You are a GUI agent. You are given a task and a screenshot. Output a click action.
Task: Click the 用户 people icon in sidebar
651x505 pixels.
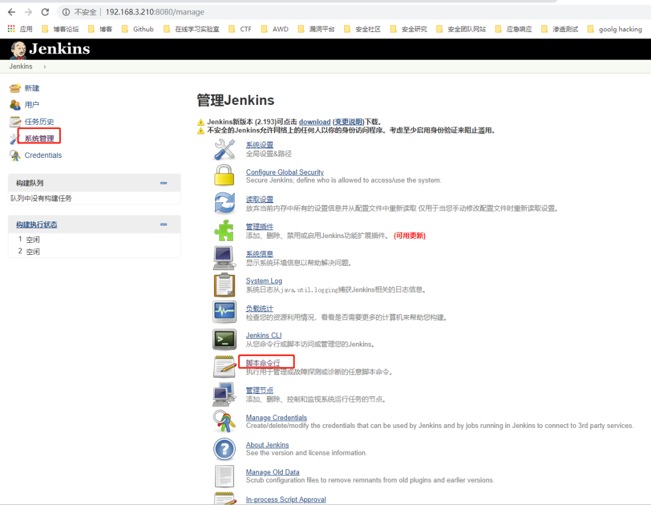pyautogui.click(x=15, y=105)
